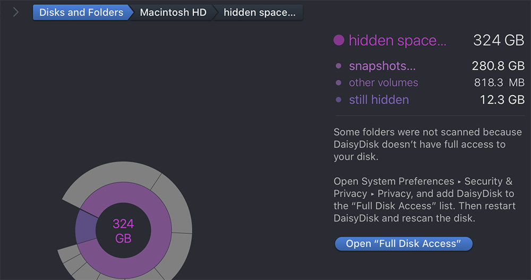Click the forward chevron arrow in the toolbar

(x=16, y=12)
